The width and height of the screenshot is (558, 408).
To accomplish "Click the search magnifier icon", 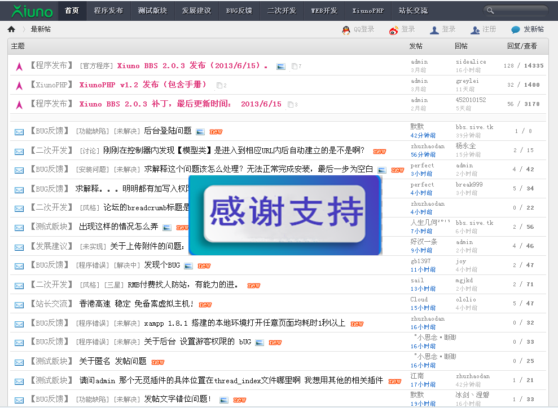I will (x=490, y=11).
